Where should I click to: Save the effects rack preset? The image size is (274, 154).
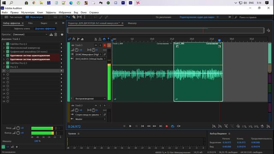click(x=51, y=34)
